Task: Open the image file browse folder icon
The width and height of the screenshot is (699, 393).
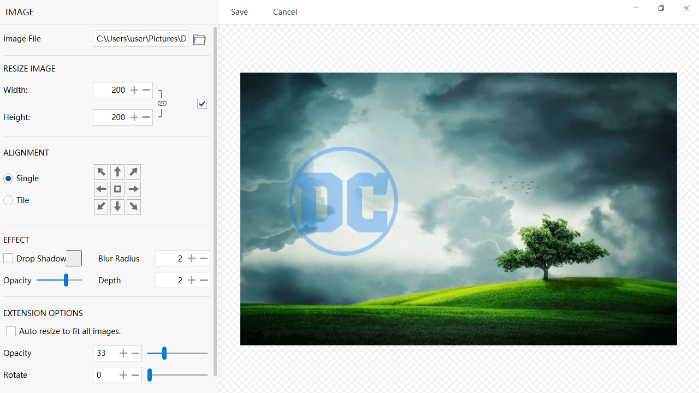Action: (199, 39)
